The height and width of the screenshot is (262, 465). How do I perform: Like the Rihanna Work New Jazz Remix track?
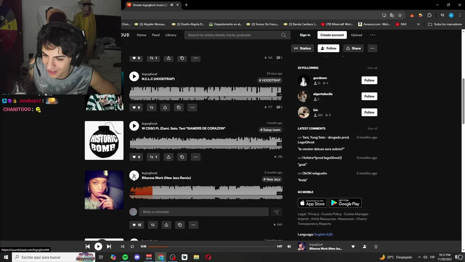[x=137, y=225]
